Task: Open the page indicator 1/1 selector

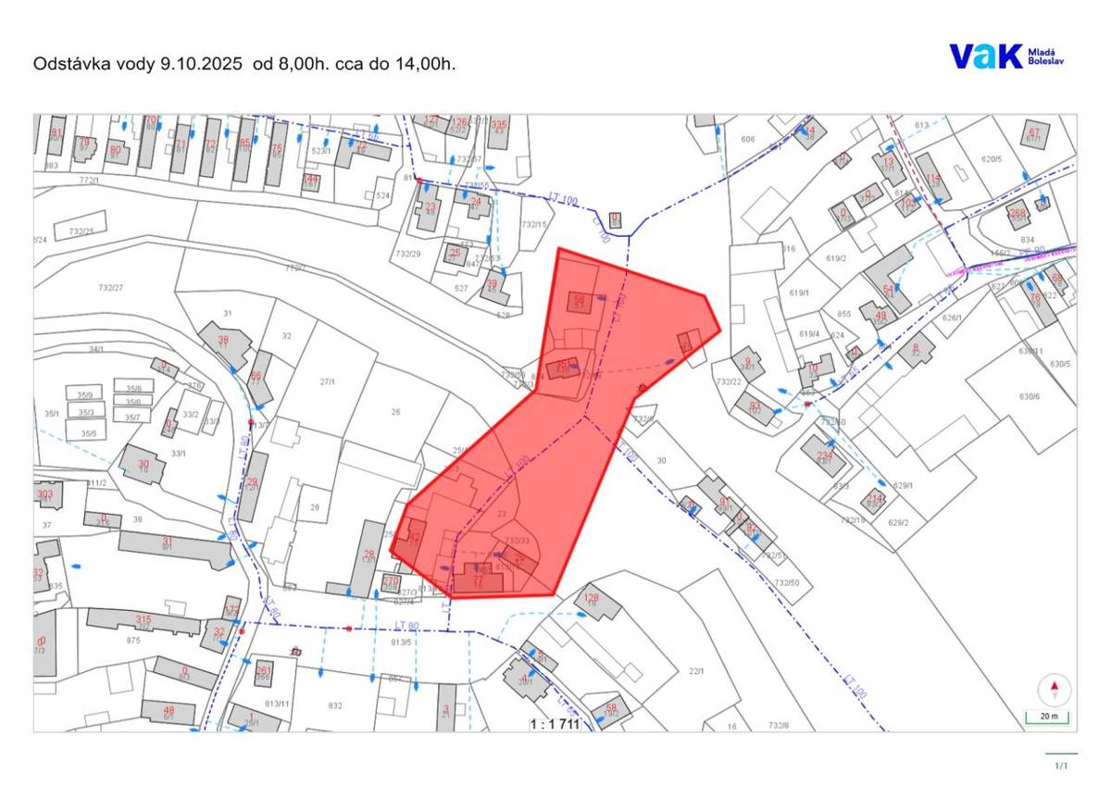Action: (1063, 764)
